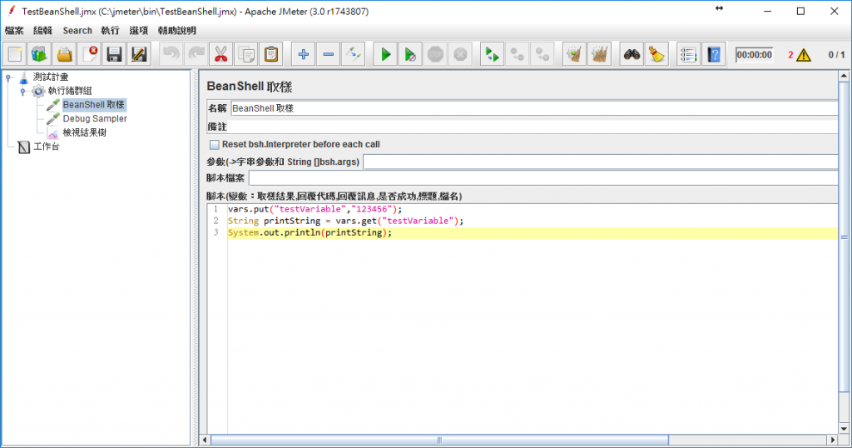This screenshot has width=852, height=448.
Task: Select the 執行緒群組 tree node
Action: pos(70,91)
